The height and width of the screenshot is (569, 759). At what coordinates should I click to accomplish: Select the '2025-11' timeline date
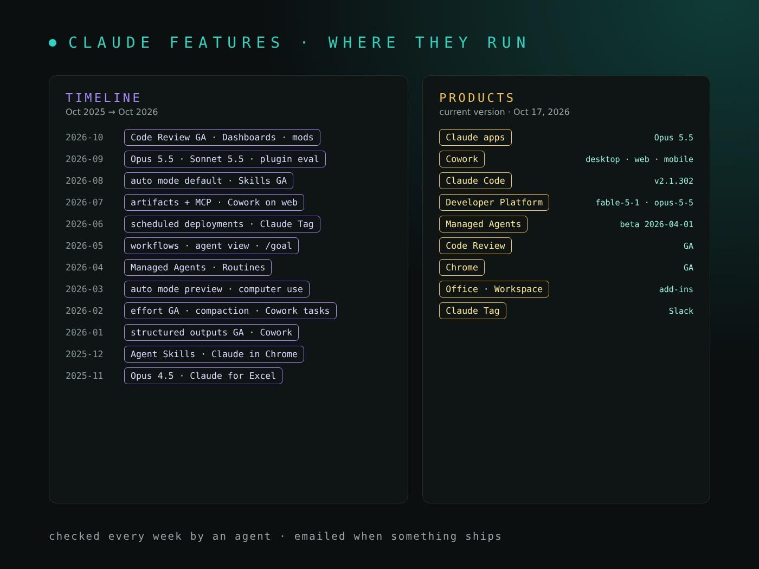tap(85, 376)
